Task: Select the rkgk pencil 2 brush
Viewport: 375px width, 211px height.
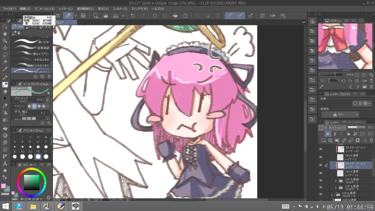Action: click(x=30, y=71)
